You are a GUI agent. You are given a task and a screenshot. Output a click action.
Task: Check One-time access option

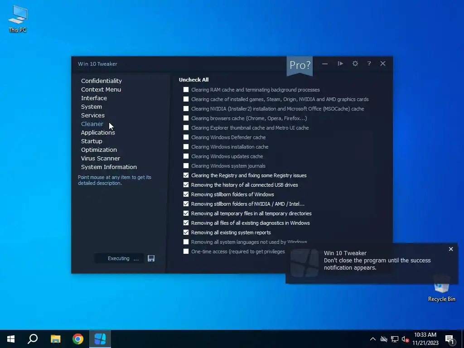[186, 251]
